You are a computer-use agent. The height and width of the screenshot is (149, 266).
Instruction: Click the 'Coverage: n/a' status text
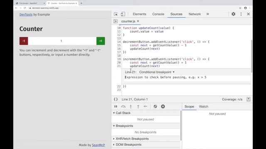pyautogui.click(x=232, y=99)
